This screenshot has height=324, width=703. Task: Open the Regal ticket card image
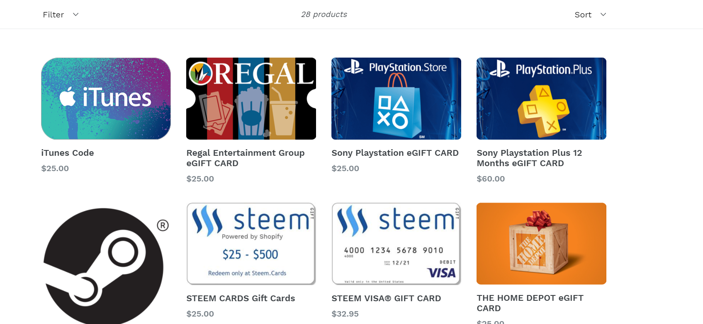[x=251, y=99]
